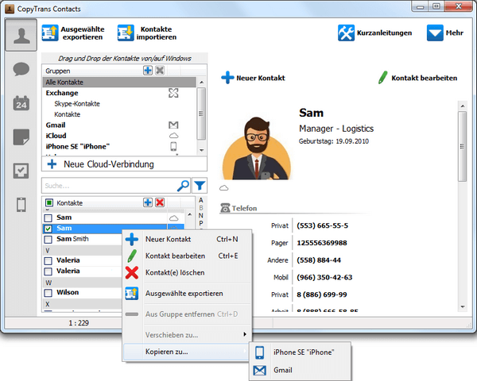Check the second Valeria checkbox
Viewport: 477px width, 381px height.
coord(48,271)
